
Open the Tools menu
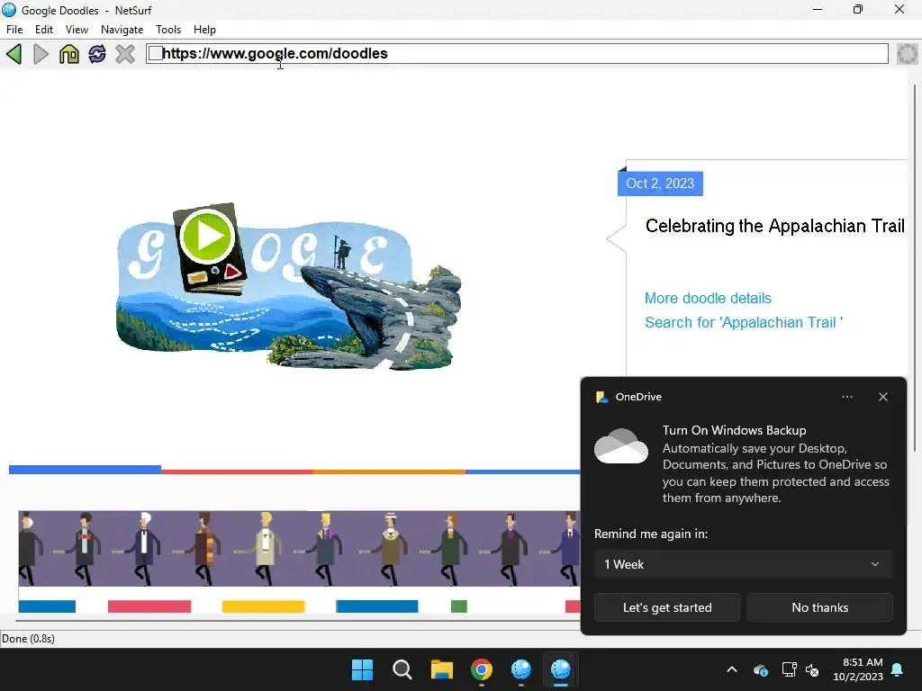pos(168,30)
